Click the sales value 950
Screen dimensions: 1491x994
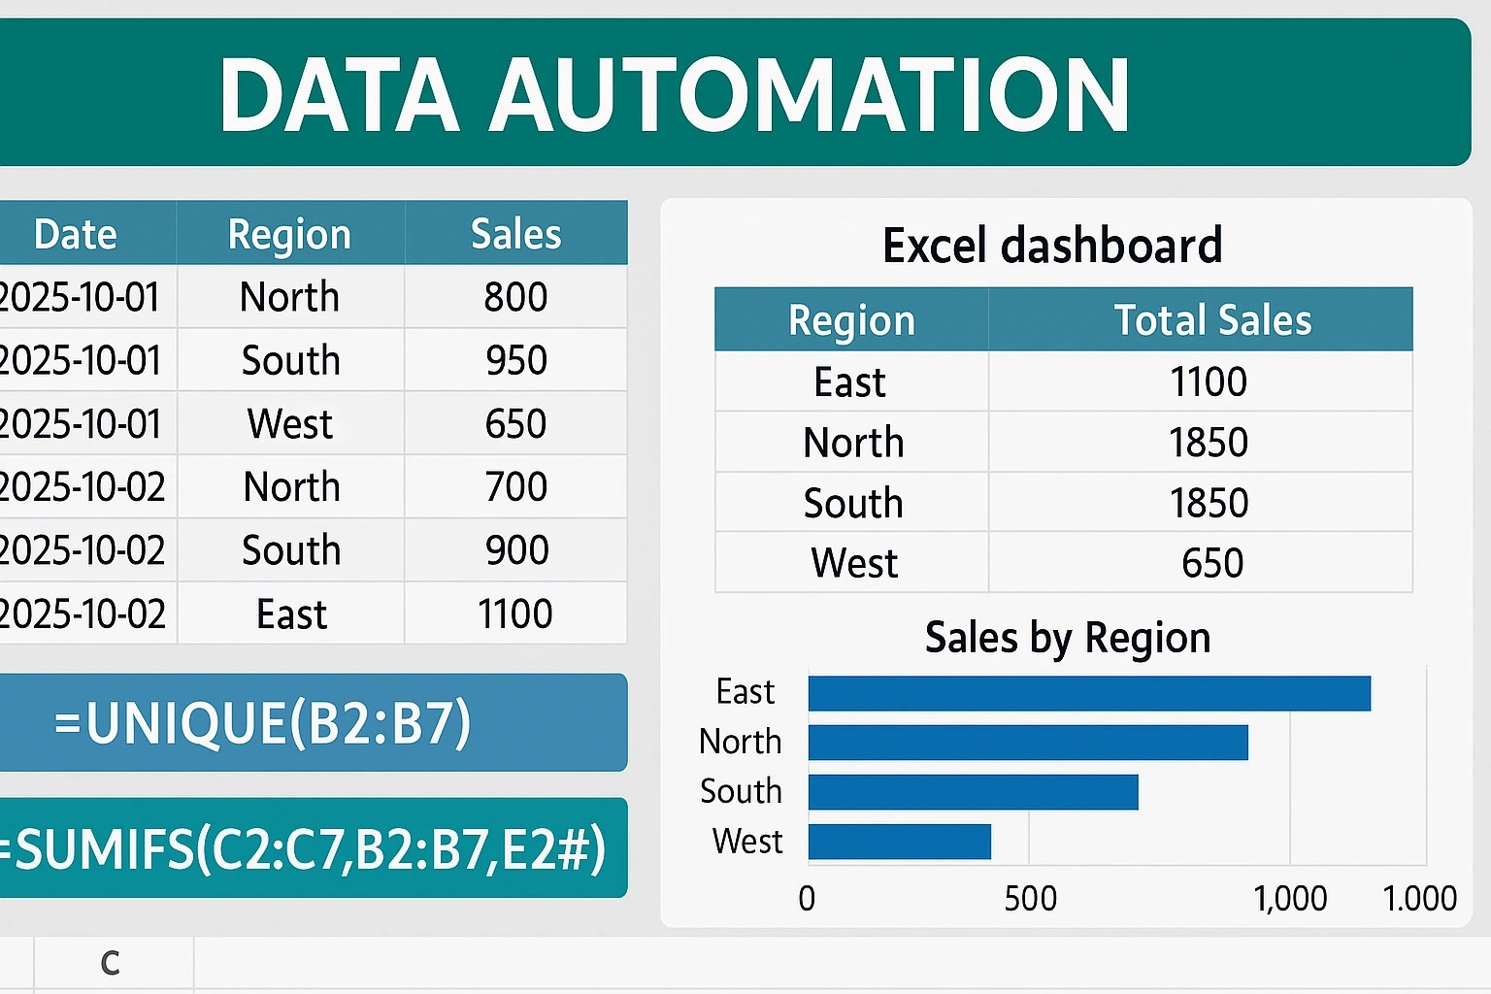516,360
